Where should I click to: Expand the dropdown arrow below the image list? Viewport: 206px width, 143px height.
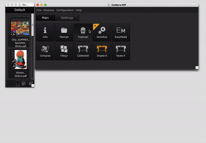pos(18,83)
